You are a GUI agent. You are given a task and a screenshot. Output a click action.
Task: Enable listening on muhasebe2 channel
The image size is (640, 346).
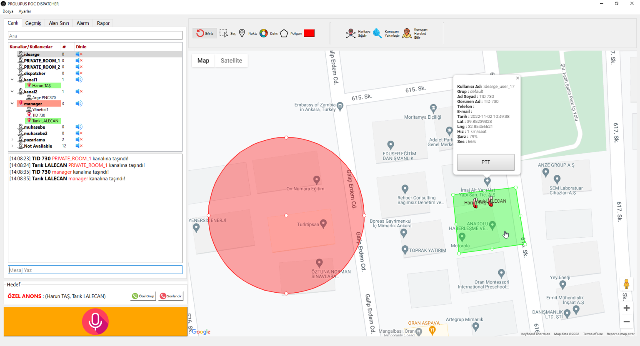[x=79, y=133]
